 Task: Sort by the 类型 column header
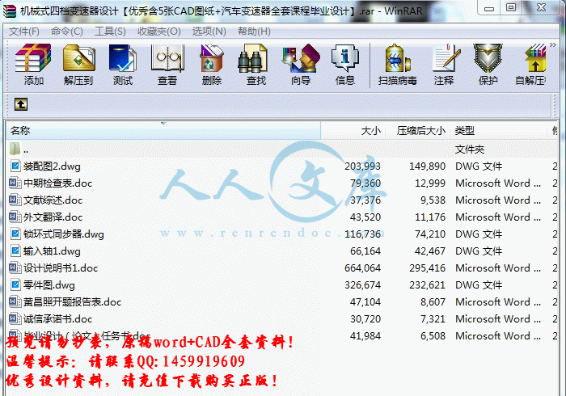(x=499, y=131)
